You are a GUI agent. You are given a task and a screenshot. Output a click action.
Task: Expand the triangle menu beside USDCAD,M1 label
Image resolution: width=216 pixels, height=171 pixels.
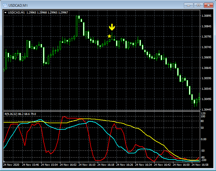[x=5, y=13]
